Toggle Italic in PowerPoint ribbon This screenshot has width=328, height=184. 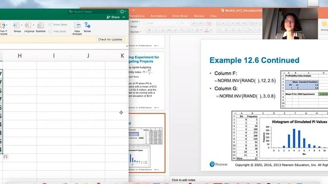coord(156,31)
